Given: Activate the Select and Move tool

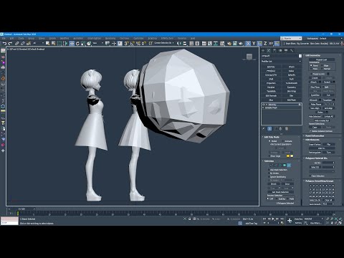Looking at the screenshot, I should click(x=72, y=43).
